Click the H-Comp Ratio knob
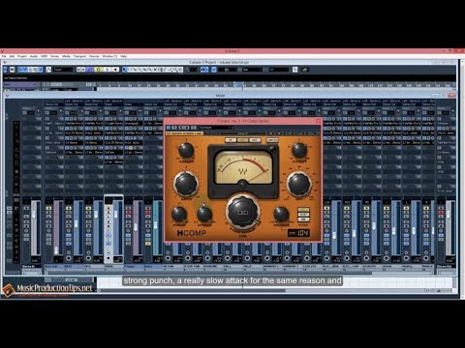The height and width of the screenshot is (348, 465). [x=186, y=184]
